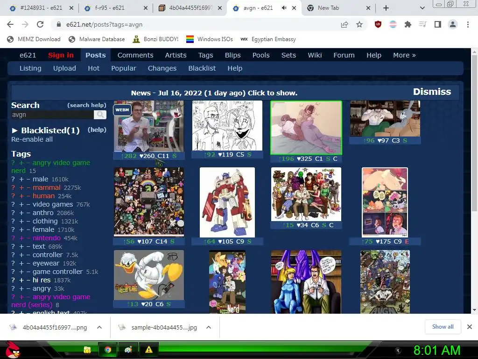Click the browser forward arrow

point(25,24)
